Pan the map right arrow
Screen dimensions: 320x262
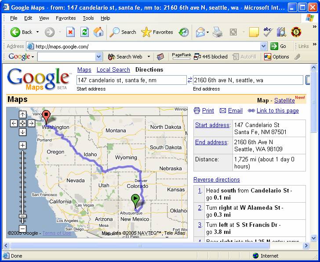click(x=31, y=123)
